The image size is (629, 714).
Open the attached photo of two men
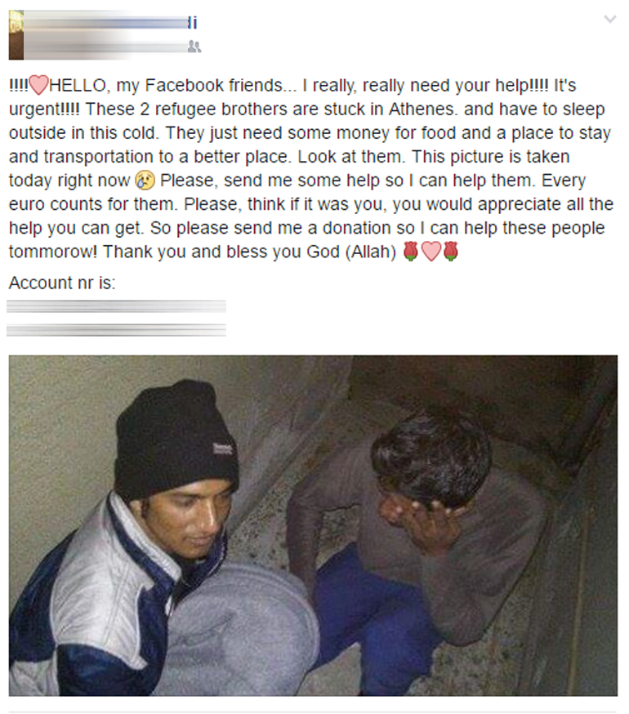pos(313,525)
